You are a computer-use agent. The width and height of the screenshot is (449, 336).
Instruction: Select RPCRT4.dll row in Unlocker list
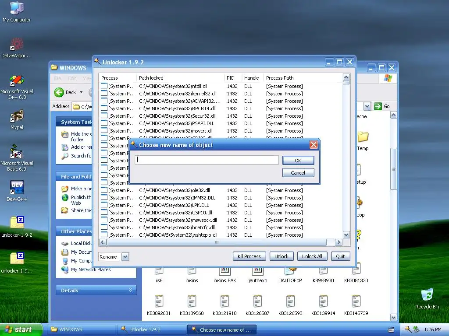coord(221,108)
